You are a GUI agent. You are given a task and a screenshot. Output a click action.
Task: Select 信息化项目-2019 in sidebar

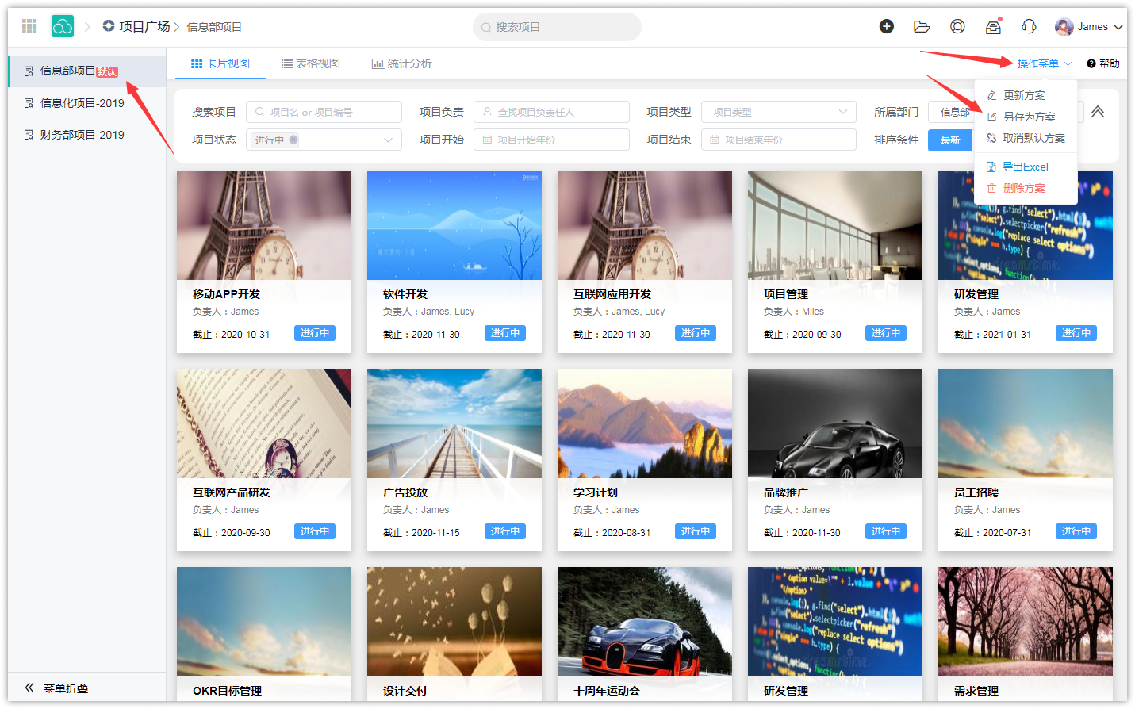[87, 103]
